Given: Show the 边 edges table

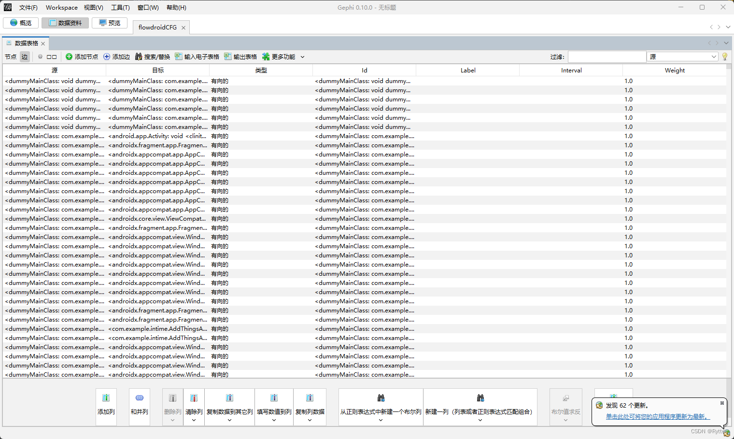Looking at the screenshot, I should [24, 57].
